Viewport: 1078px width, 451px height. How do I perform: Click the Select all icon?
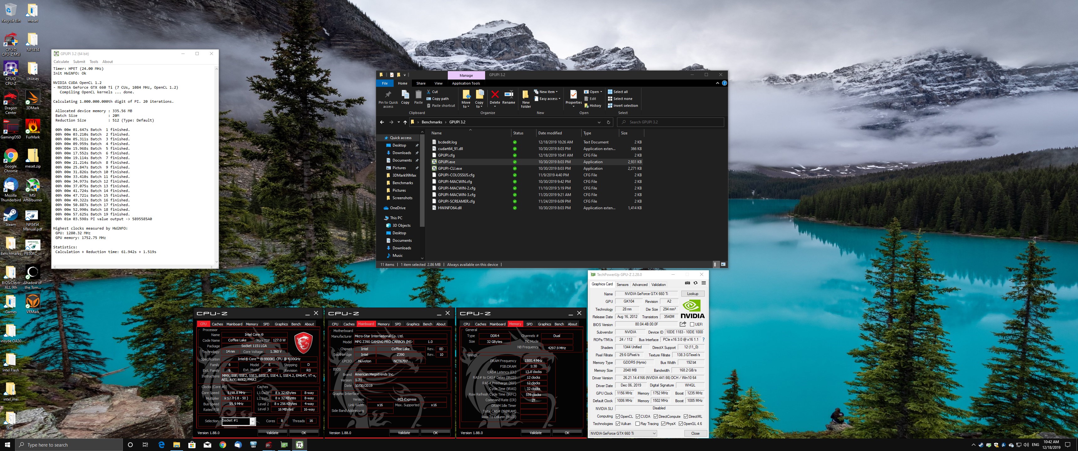pyautogui.click(x=610, y=92)
